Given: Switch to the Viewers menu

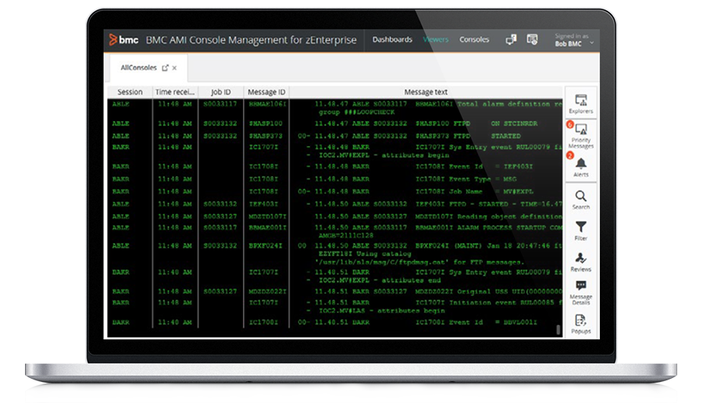Looking at the screenshot, I should pos(436,39).
